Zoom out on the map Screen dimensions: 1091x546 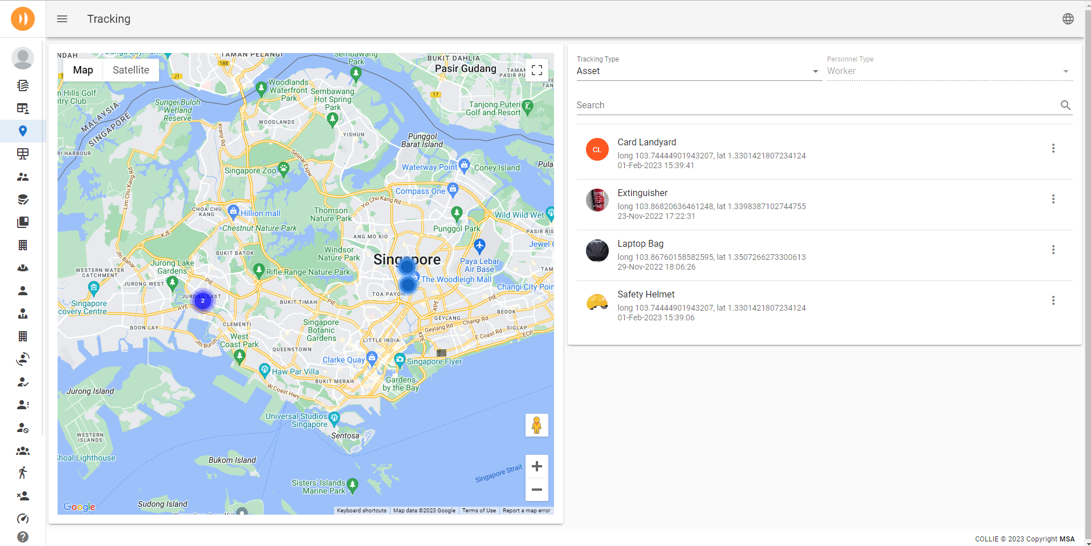tap(537, 490)
